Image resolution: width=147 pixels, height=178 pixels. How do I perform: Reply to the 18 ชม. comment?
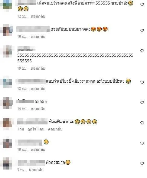(38, 89)
